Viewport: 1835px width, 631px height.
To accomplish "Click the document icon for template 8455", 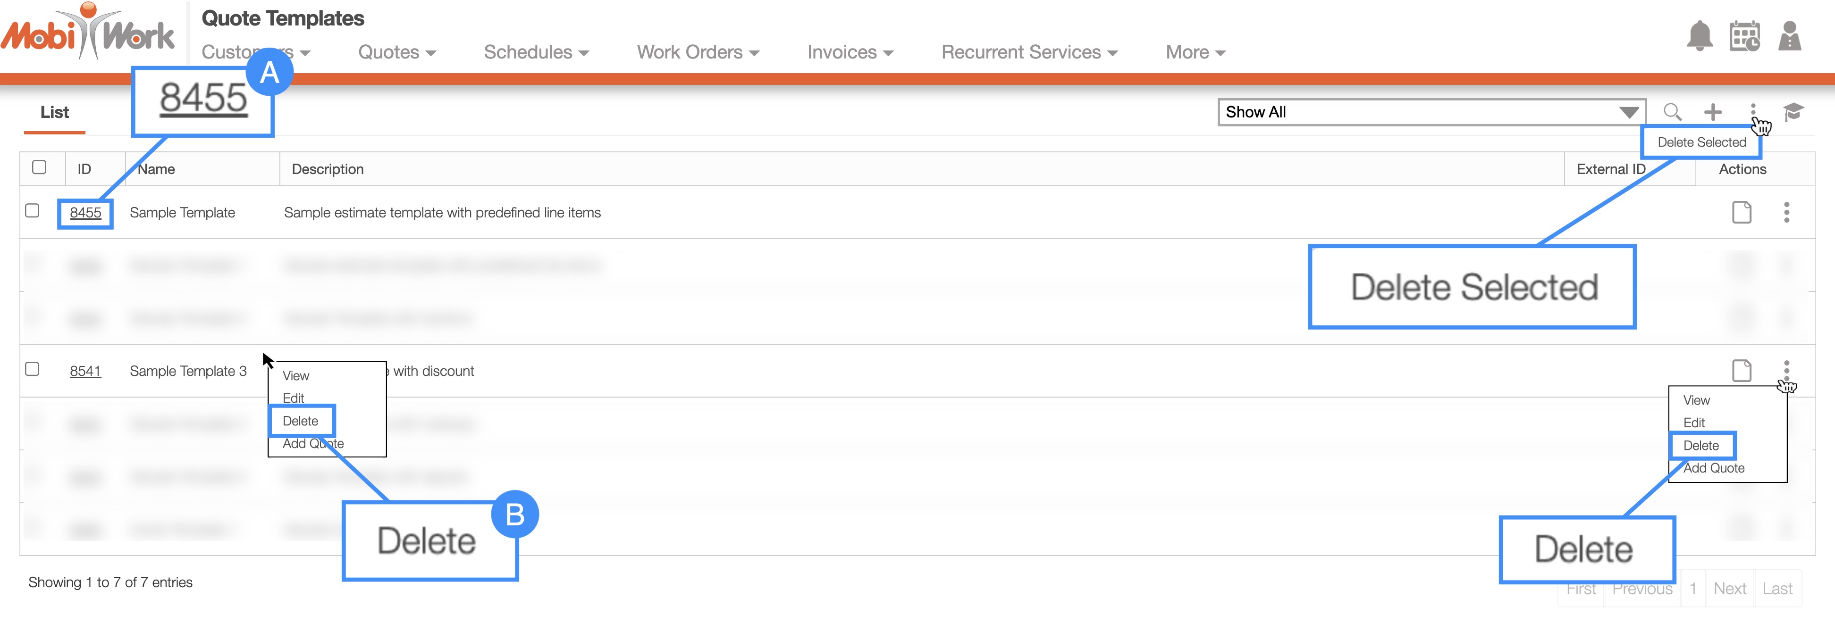I will click(1741, 212).
